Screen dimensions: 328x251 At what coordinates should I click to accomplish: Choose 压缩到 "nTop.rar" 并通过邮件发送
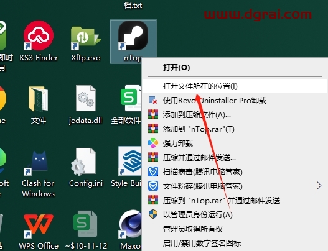click(234, 201)
